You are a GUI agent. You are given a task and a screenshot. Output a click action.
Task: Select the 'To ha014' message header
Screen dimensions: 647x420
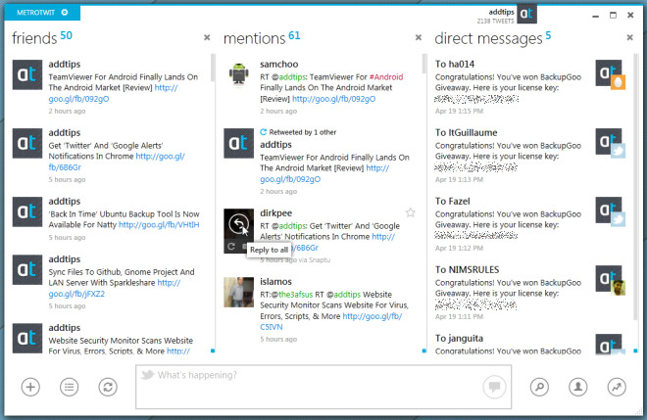pos(455,65)
